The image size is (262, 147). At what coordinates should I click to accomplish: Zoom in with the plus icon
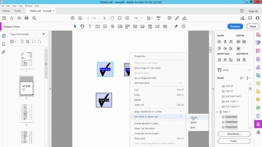click(127, 18)
